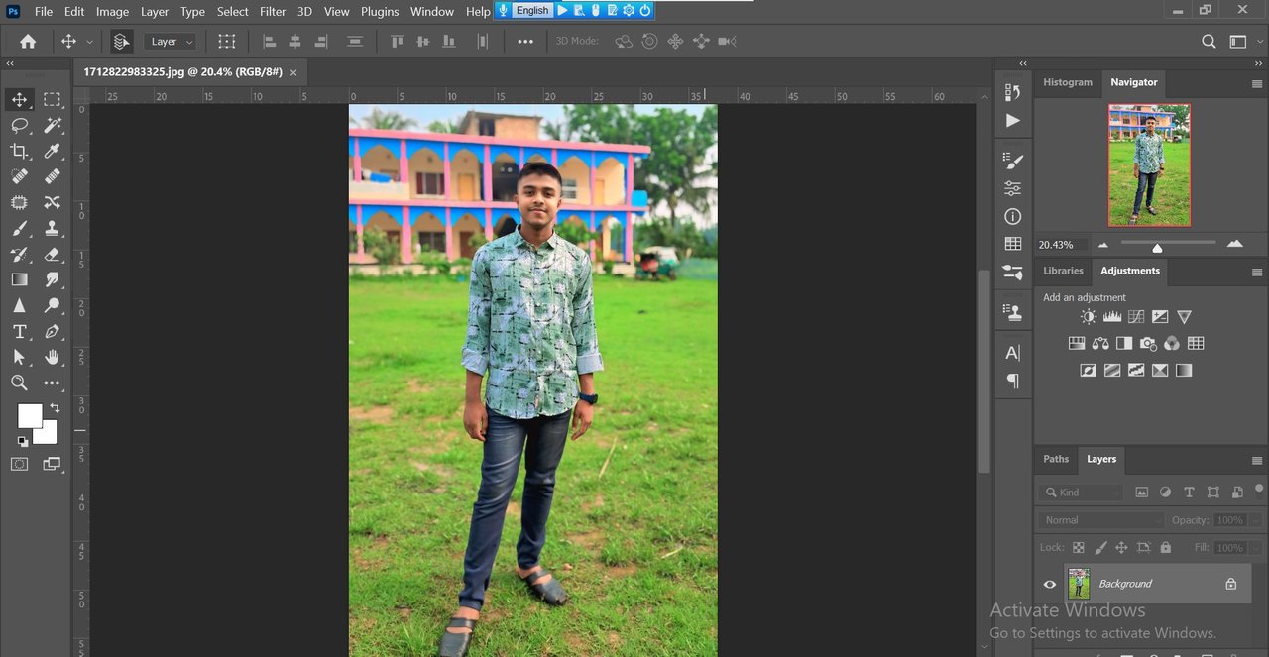This screenshot has height=657, width=1269.
Task: Add a Color Balance adjustment
Action: tap(1100, 344)
